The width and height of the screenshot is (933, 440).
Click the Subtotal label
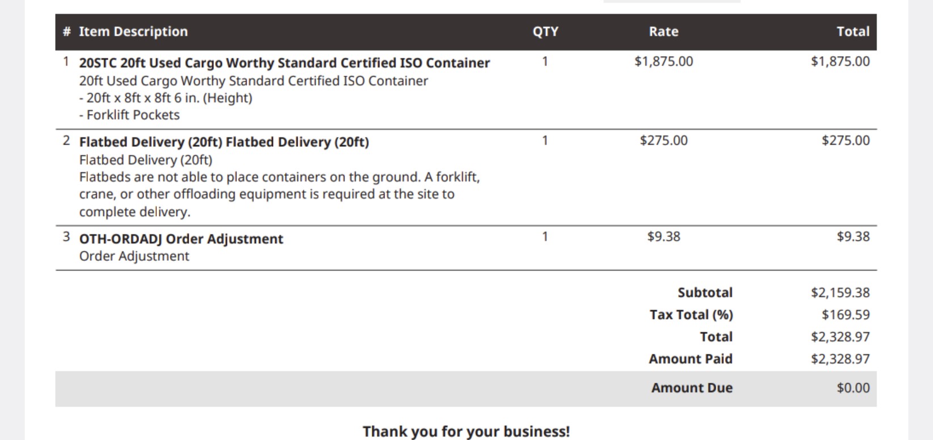pyautogui.click(x=705, y=293)
